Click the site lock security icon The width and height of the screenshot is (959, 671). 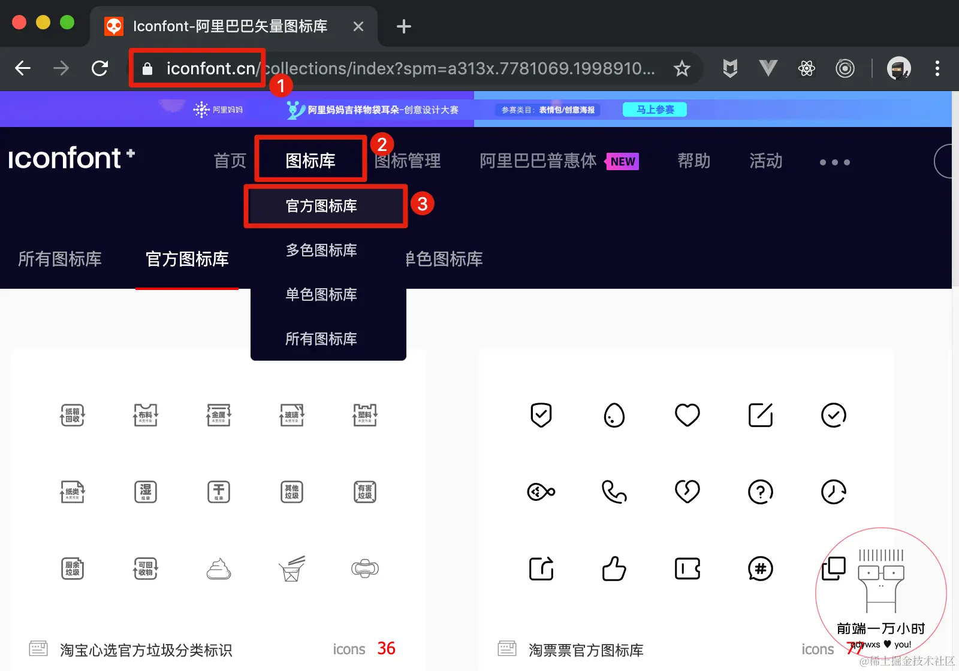(x=147, y=69)
